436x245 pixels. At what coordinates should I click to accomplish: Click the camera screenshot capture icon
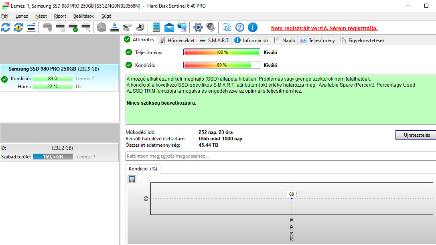pyautogui.click(x=227, y=27)
